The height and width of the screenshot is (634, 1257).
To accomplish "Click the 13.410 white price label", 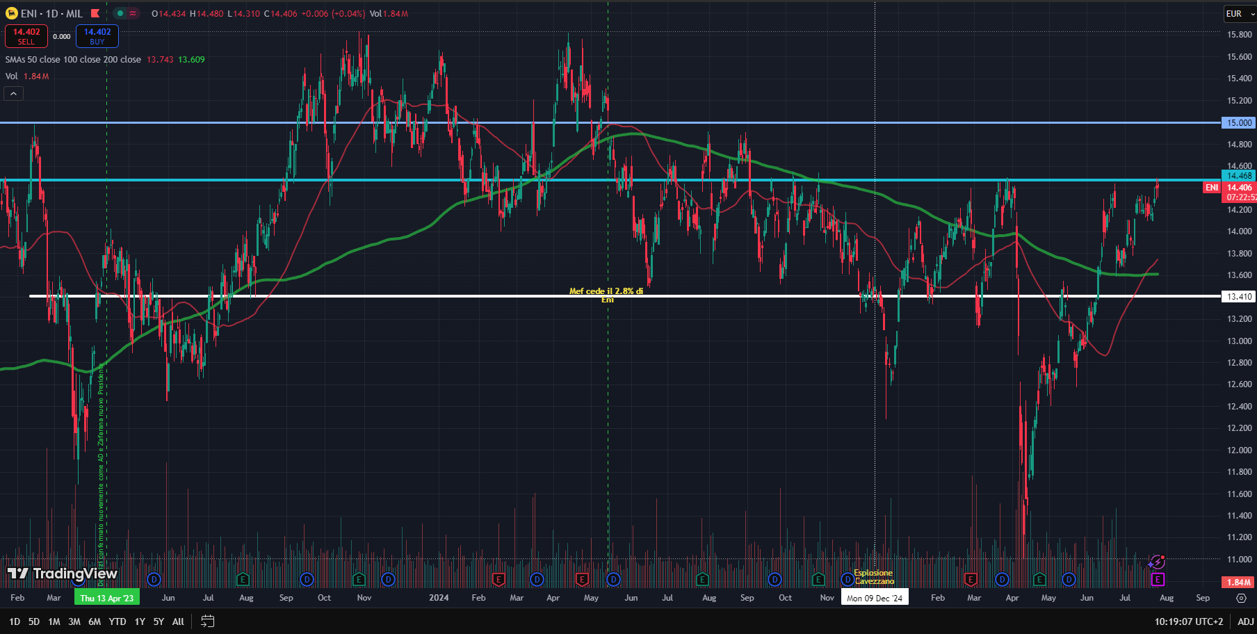I will point(1238,296).
